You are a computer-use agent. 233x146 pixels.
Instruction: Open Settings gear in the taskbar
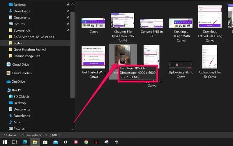tap(66, 142)
